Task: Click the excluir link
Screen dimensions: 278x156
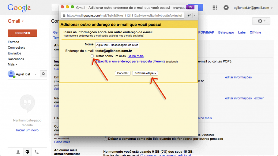Action: click(x=259, y=98)
